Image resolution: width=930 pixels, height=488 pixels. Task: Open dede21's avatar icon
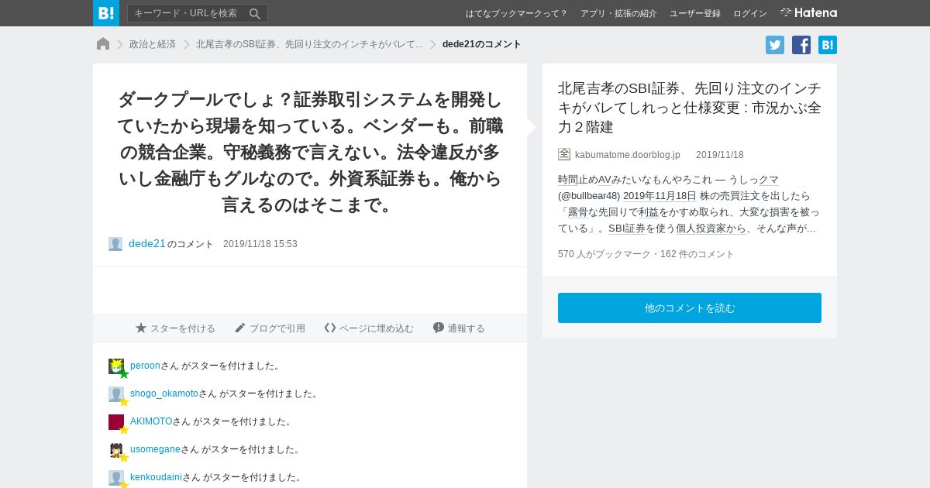click(x=115, y=244)
